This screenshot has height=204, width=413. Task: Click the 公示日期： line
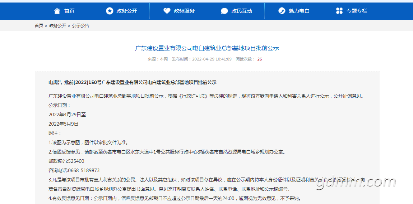(x=60, y=105)
